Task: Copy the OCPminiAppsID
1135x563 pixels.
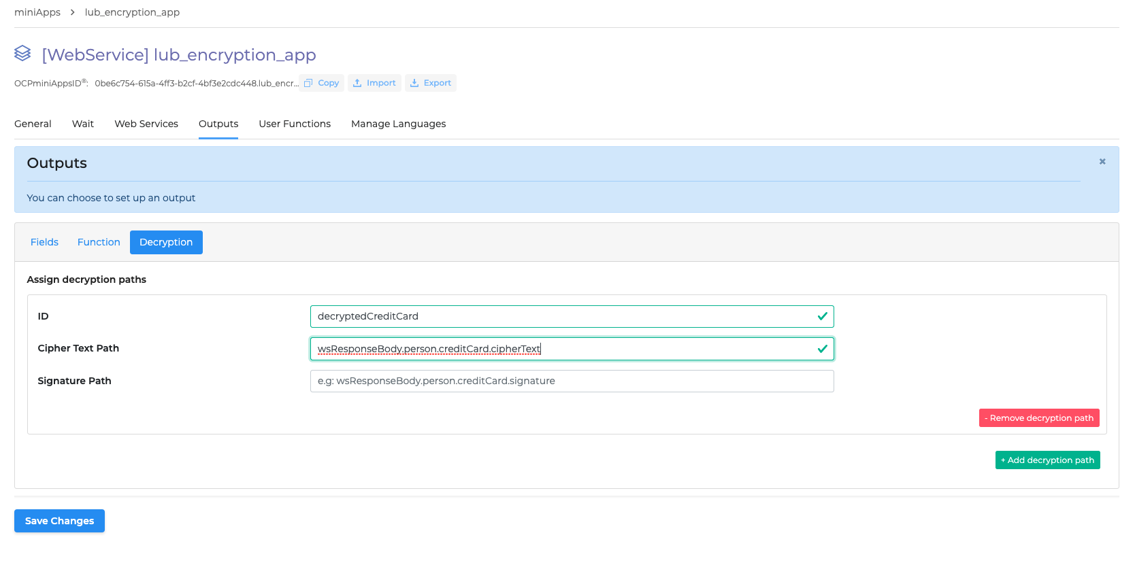Action: [322, 83]
